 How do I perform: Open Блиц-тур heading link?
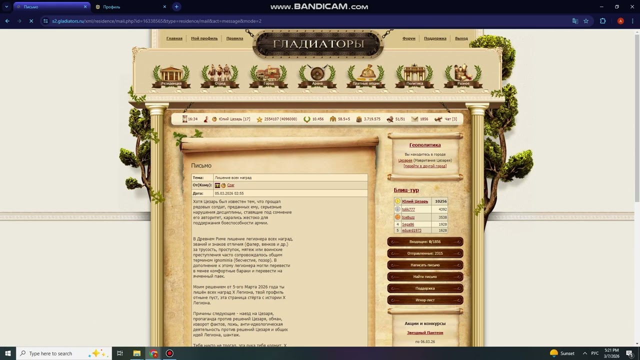click(x=406, y=190)
